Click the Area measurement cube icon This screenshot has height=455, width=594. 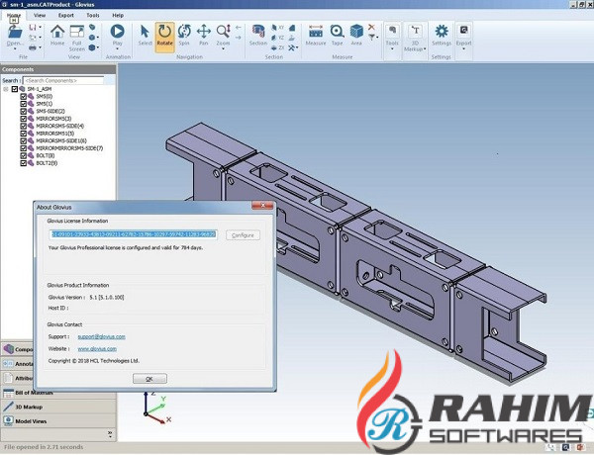(x=356, y=31)
